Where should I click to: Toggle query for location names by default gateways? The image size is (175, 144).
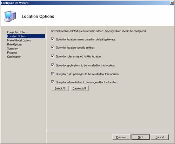click(53, 39)
